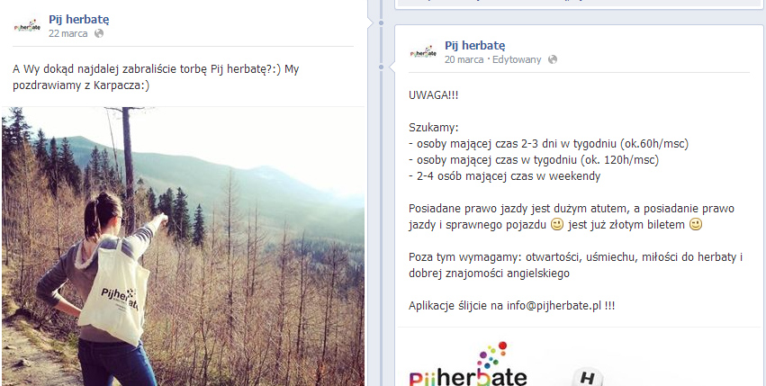Click the UWAGA!!! heading text in the post
Image resolution: width=766 pixels, height=386 pixels.
click(x=434, y=95)
